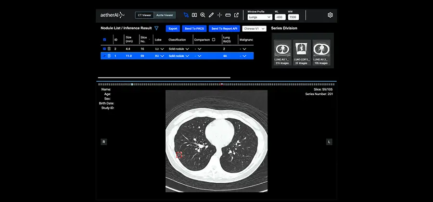Image resolution: width=433 pixels, height=202 pixels.
Task: Open comparison dropdown in nodule 2 row
Action: (x=198, y=49)
